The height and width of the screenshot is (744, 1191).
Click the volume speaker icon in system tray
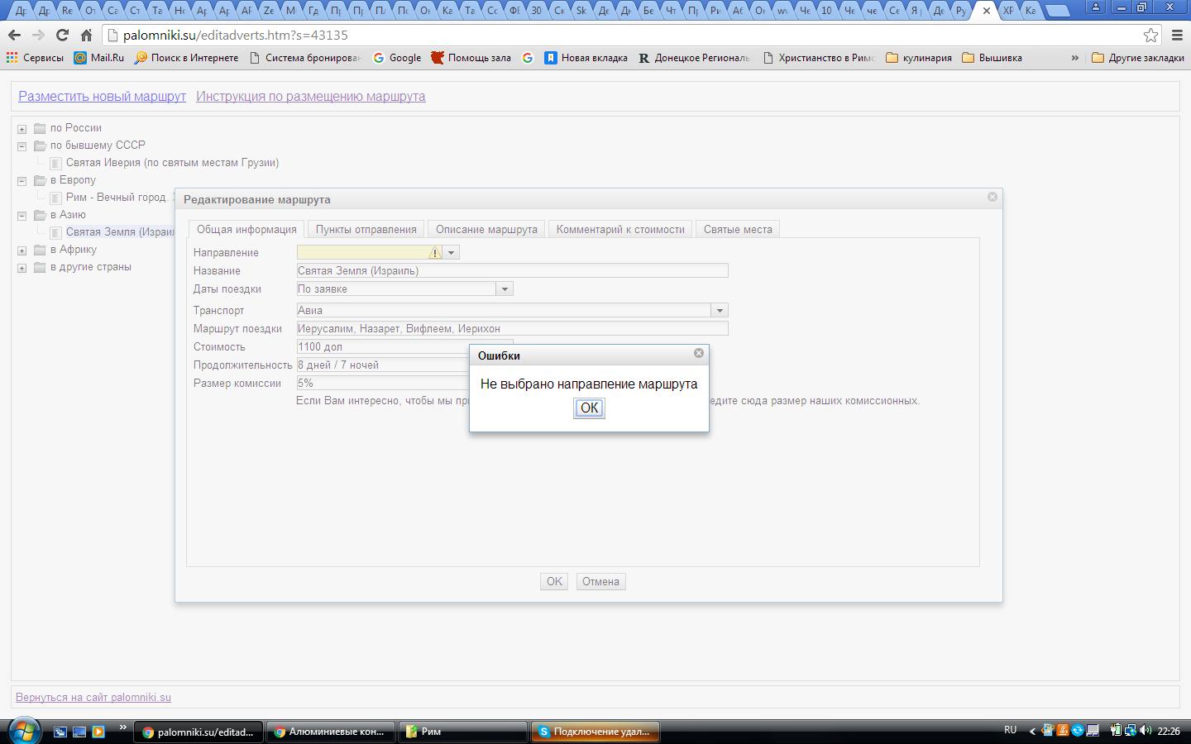(x=1146, y=731)
